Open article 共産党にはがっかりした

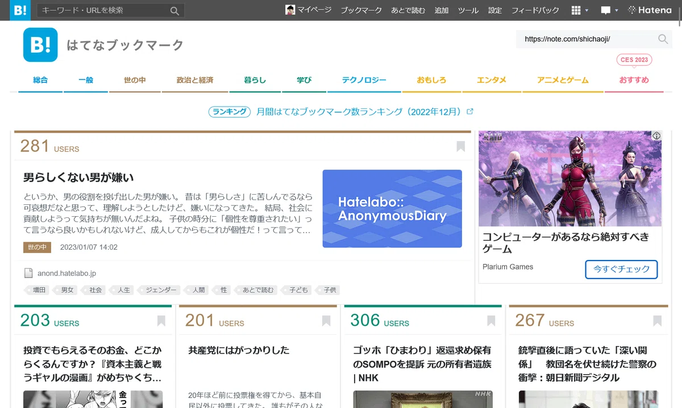[239, 350]
